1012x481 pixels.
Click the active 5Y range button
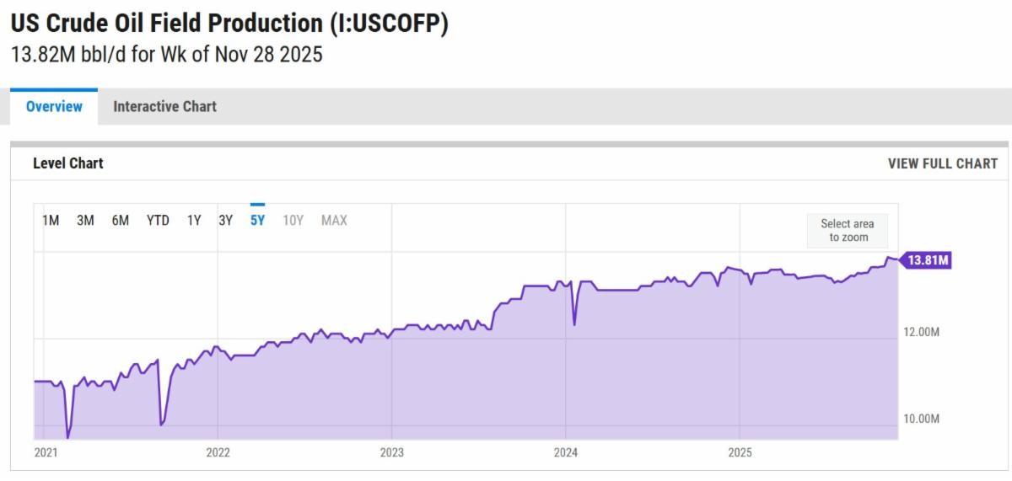pyautogui.click(x=257, y=221)
